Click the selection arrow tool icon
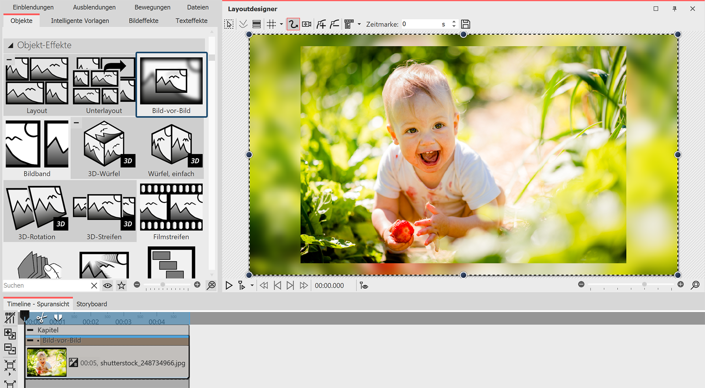The image size is (705, 388). (229, 24)
